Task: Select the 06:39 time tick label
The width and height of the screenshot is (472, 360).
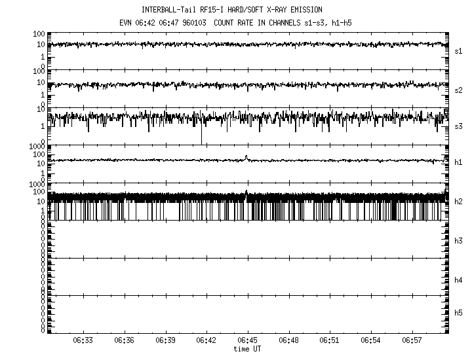Action: pyautogui.click(x=165, y=341)
